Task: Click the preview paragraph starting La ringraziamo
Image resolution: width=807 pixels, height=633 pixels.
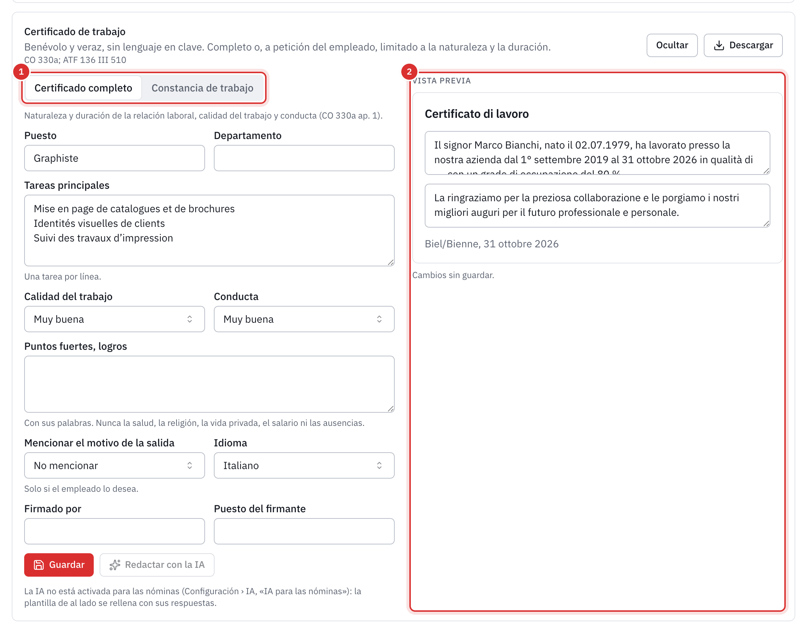Action: [597, 205]
